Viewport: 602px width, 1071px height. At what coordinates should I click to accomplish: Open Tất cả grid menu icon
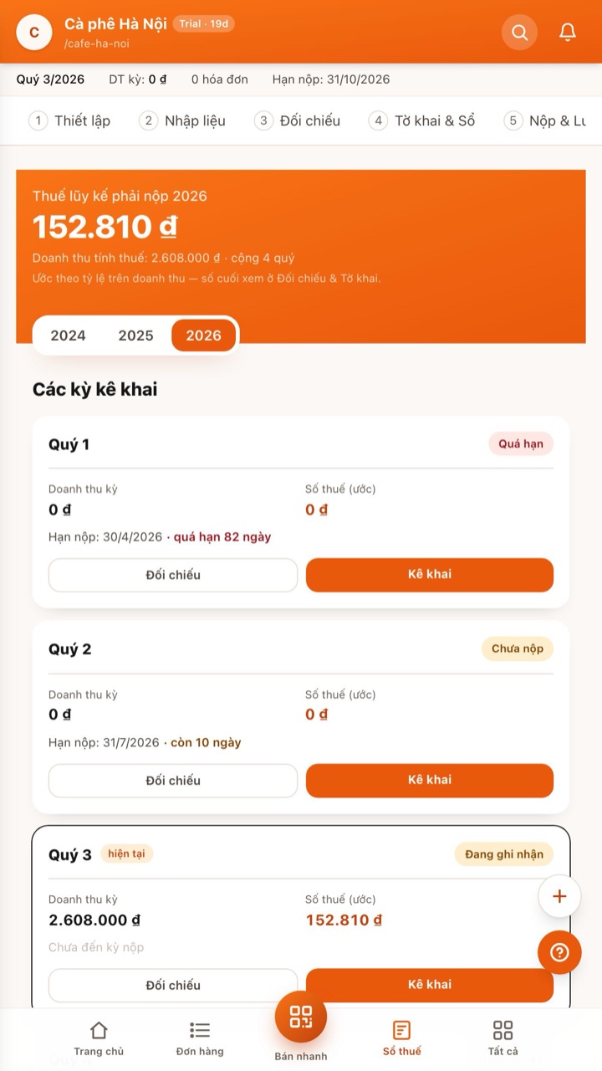(503, 1038)
